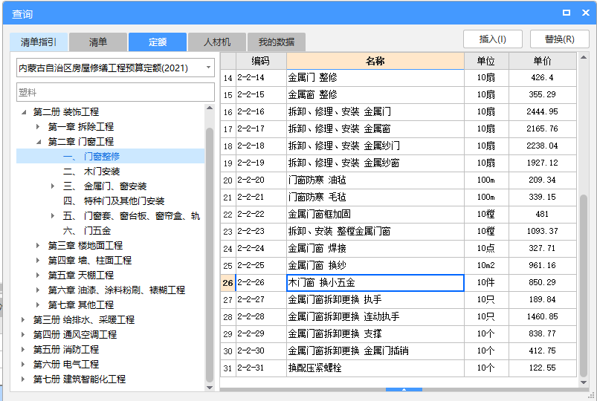Collapse 第二册 装饰工程 node
This screenshot has width=597, height=401.
coord(24,112)
